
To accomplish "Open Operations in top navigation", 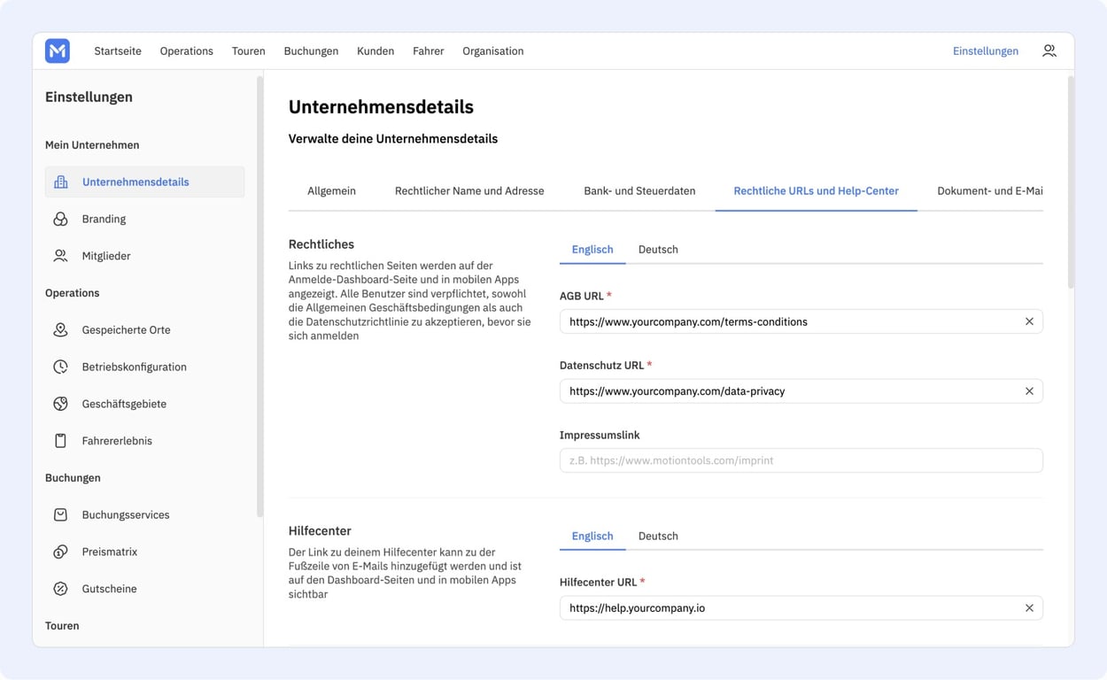I will (x=187, y=51).
